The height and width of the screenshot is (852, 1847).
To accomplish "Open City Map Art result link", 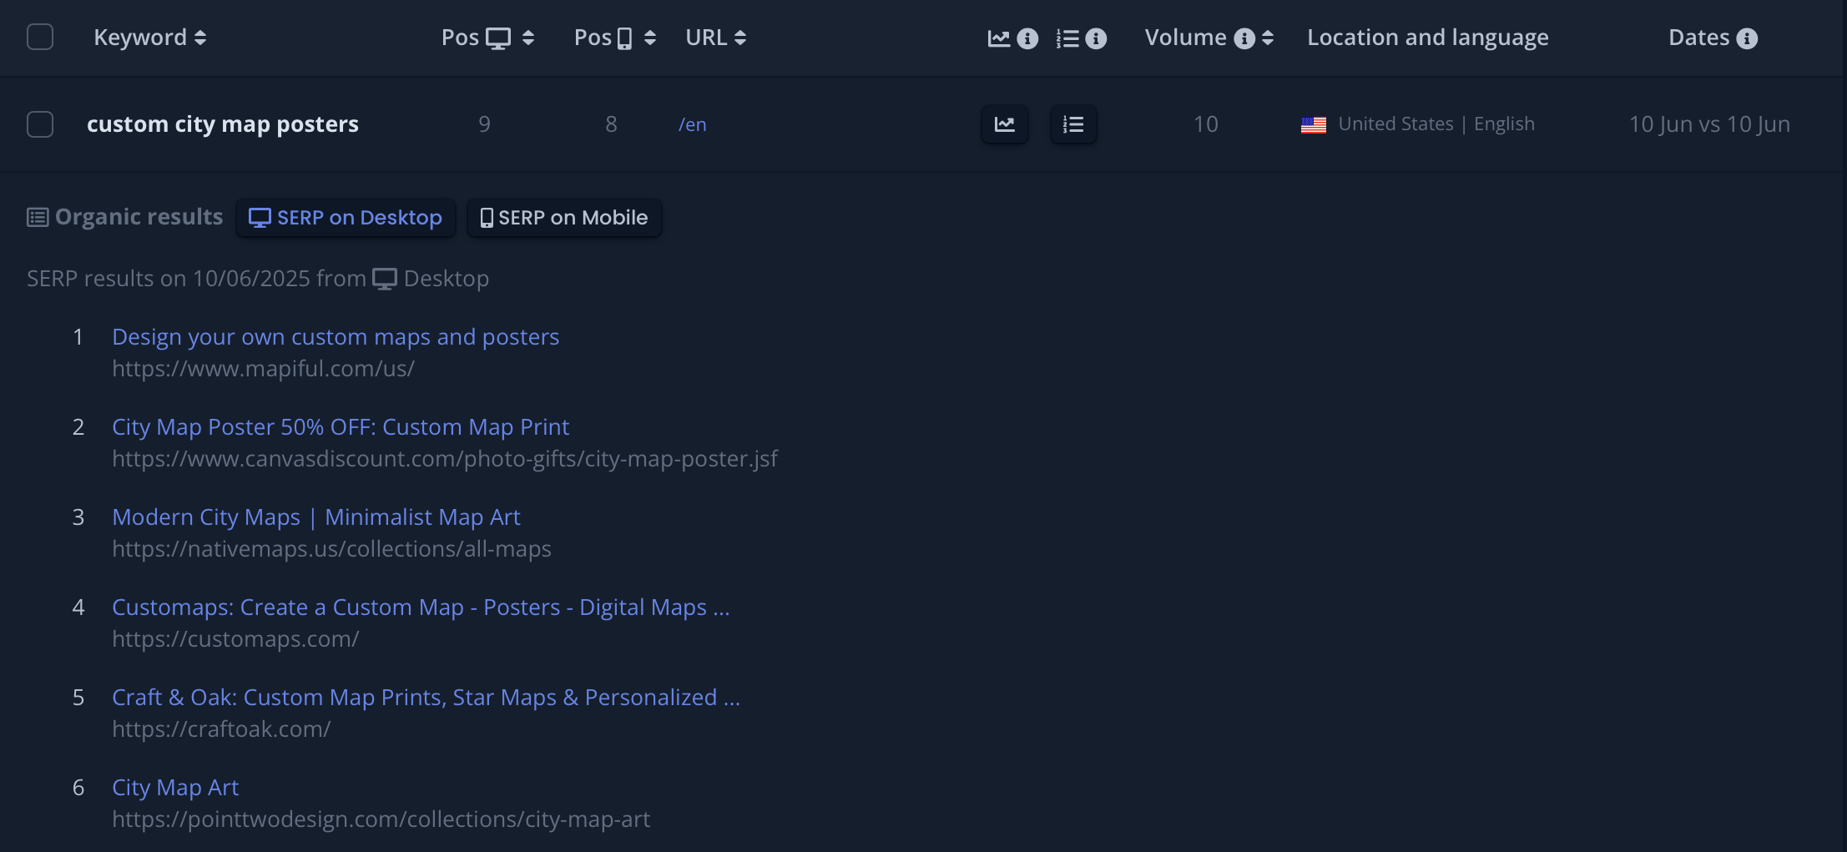I will coord(175,788).
